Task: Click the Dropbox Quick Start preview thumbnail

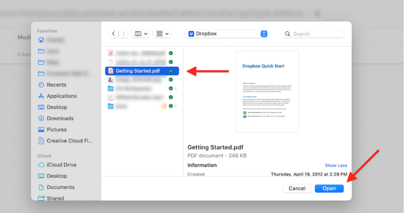Action: pos(267,92)
